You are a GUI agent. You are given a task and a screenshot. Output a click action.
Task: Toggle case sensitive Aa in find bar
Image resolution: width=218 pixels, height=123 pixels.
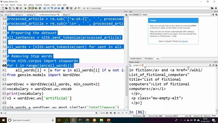[x=119, y=113]
